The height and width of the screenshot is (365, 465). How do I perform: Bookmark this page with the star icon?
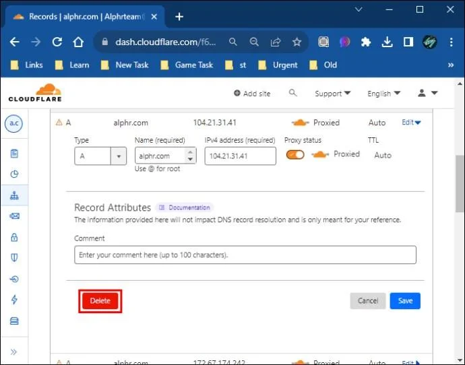coord(297,42)
